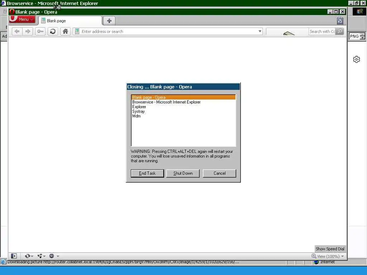367x275 pixels.
Task: Focus the 'Enter address or search' field
Action: coord(168,32)
